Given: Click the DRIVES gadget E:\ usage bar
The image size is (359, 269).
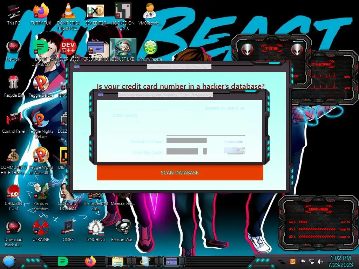Looking at the screenshot, I should pos(317,236).
